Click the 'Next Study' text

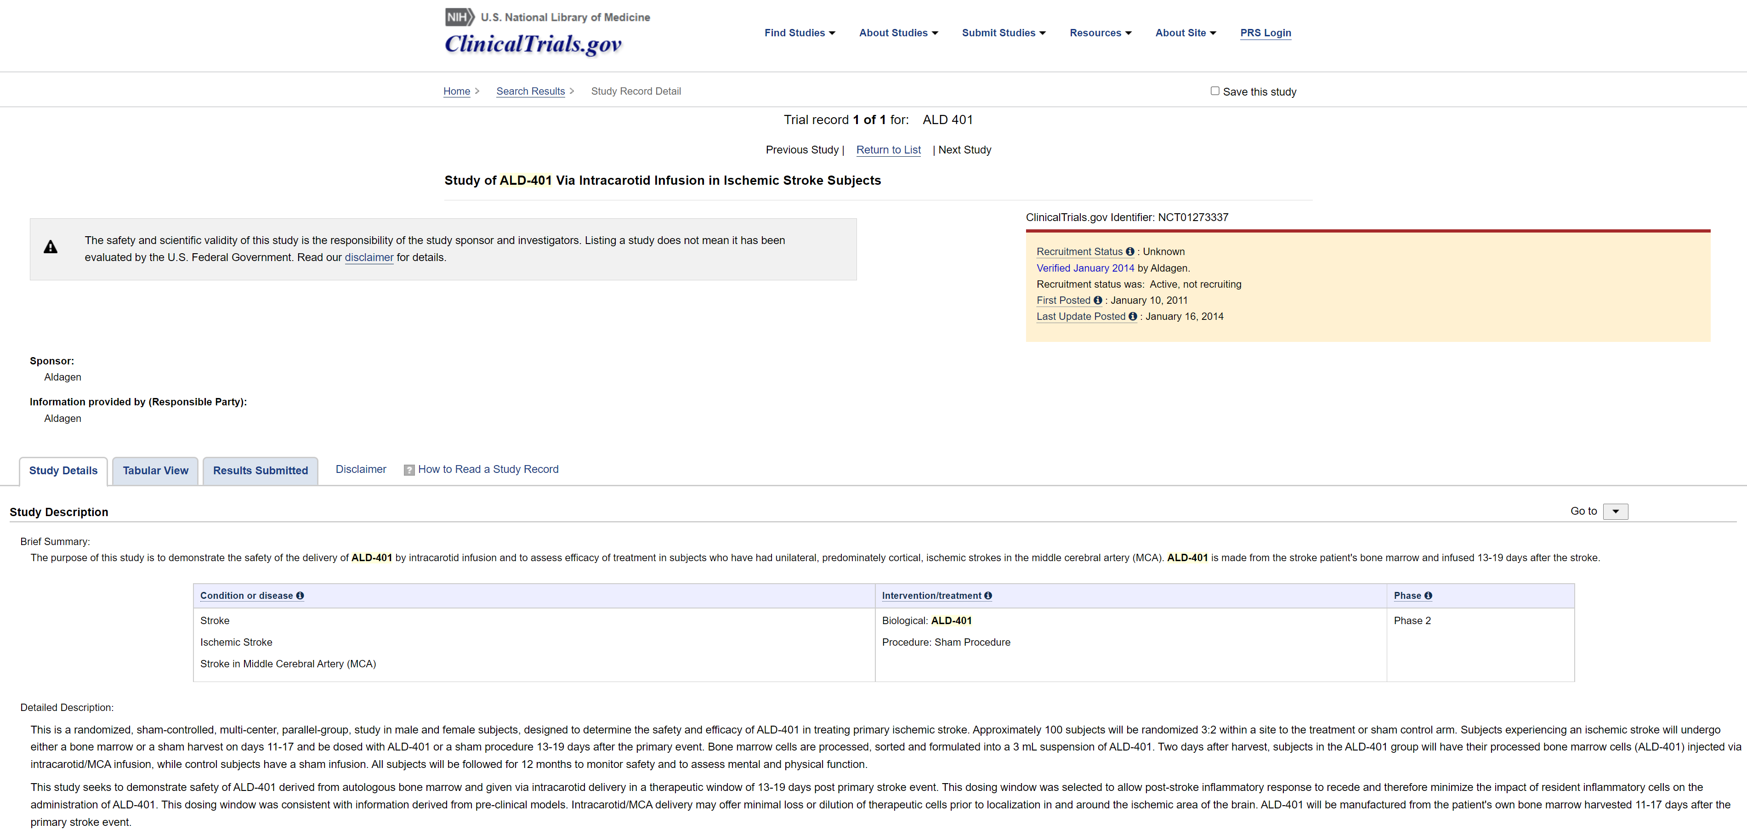[965, 150]
